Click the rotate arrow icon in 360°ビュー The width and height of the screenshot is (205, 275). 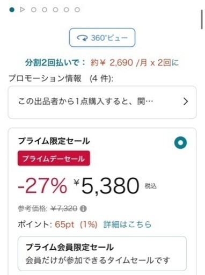click(x=82, y=38)
